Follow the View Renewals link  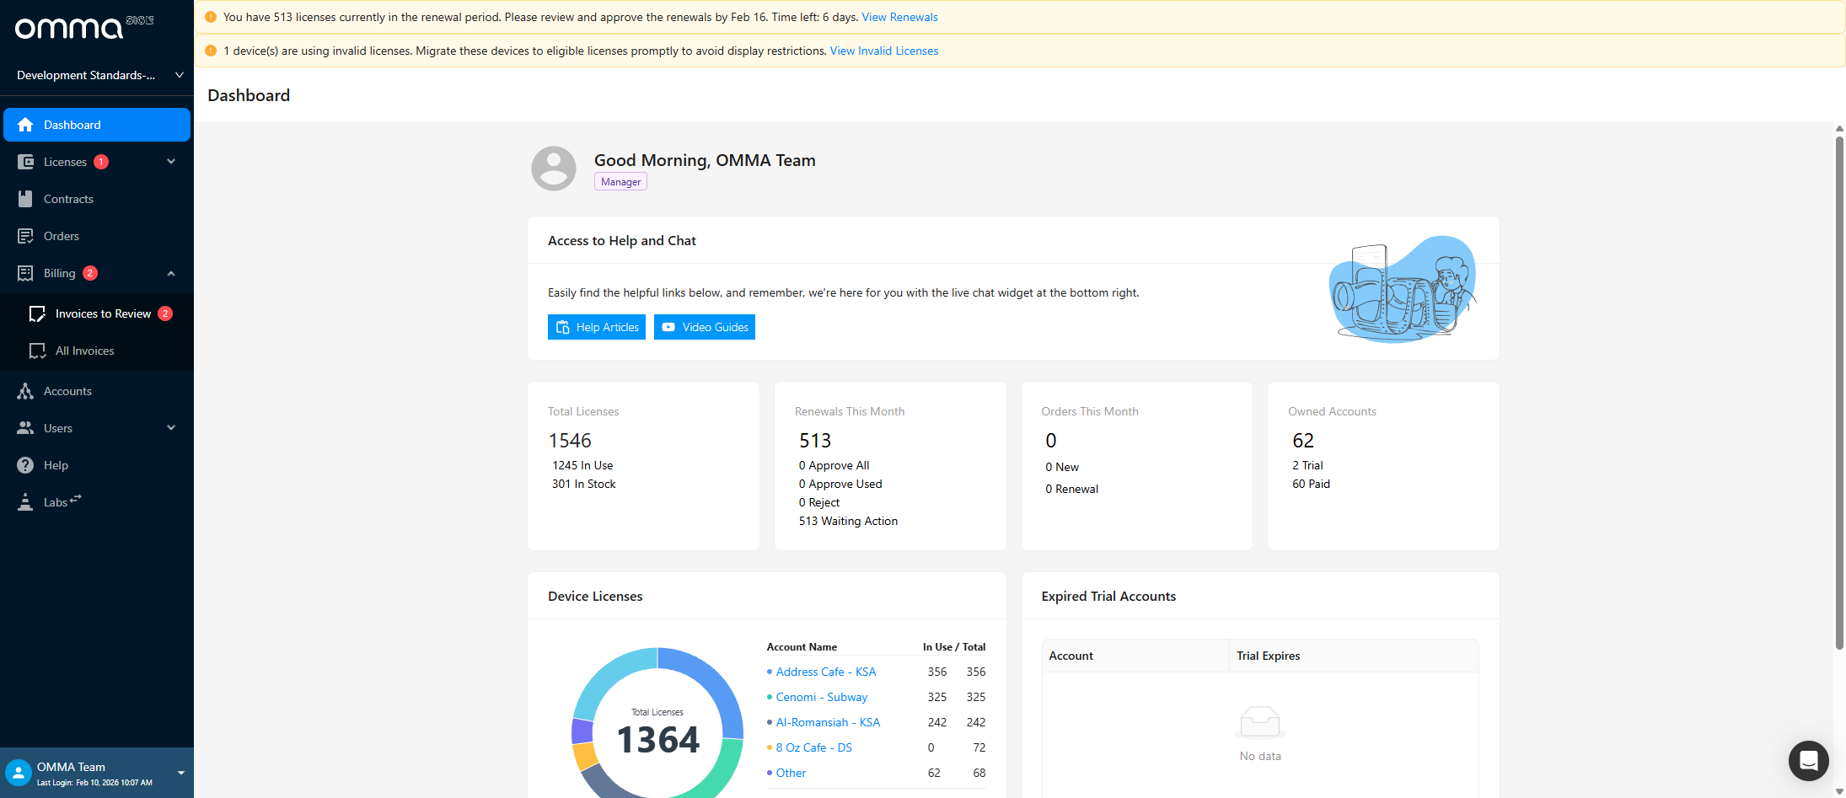(x=899, y=17)
